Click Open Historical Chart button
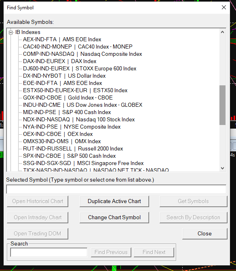 38,201
